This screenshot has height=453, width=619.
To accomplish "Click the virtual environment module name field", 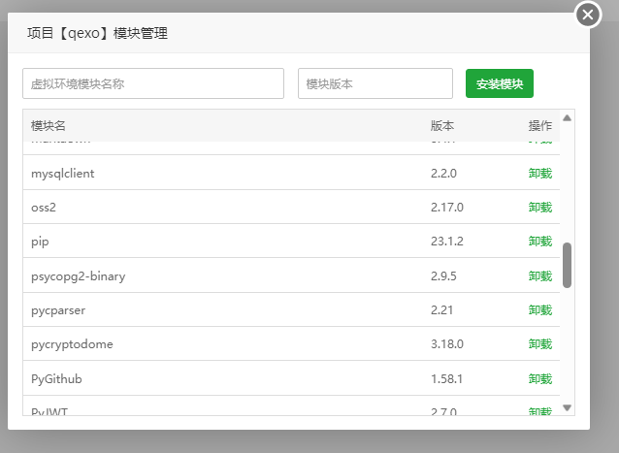I will click(x=153, y=83).
